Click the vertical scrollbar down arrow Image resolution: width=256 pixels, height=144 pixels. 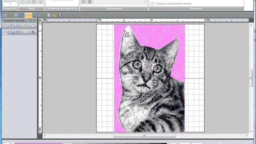click(251, 131)
